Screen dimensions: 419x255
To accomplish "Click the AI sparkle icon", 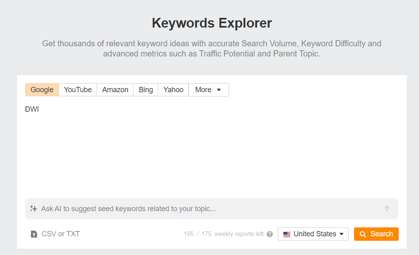I will click(x=33, y=208).
